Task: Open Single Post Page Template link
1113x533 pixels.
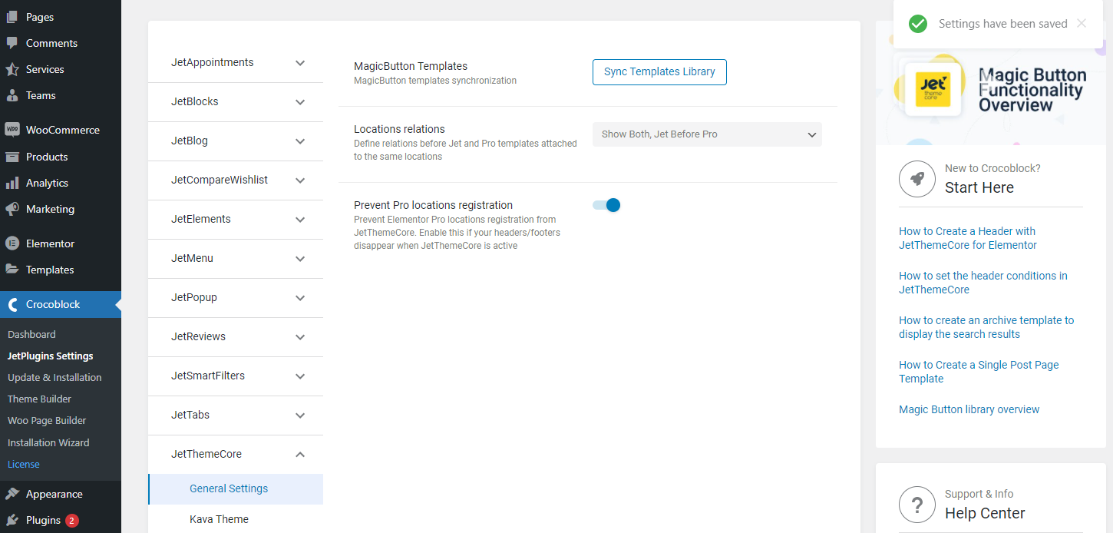Action: (x=979, y=372)
